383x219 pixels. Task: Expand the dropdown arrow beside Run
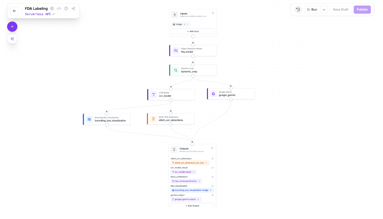pyautogui.click(x=324, y=10)
